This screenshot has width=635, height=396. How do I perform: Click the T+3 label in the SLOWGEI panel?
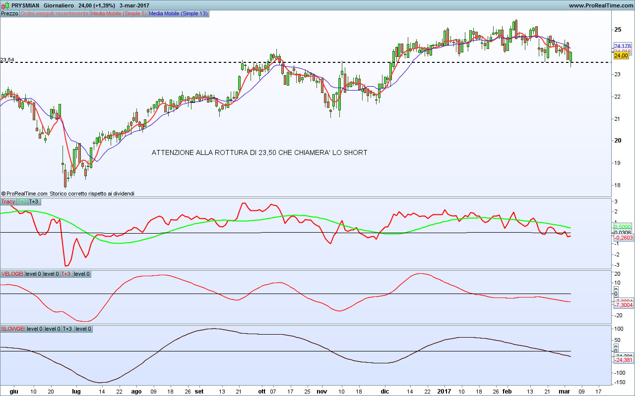(x=67, y=329)
